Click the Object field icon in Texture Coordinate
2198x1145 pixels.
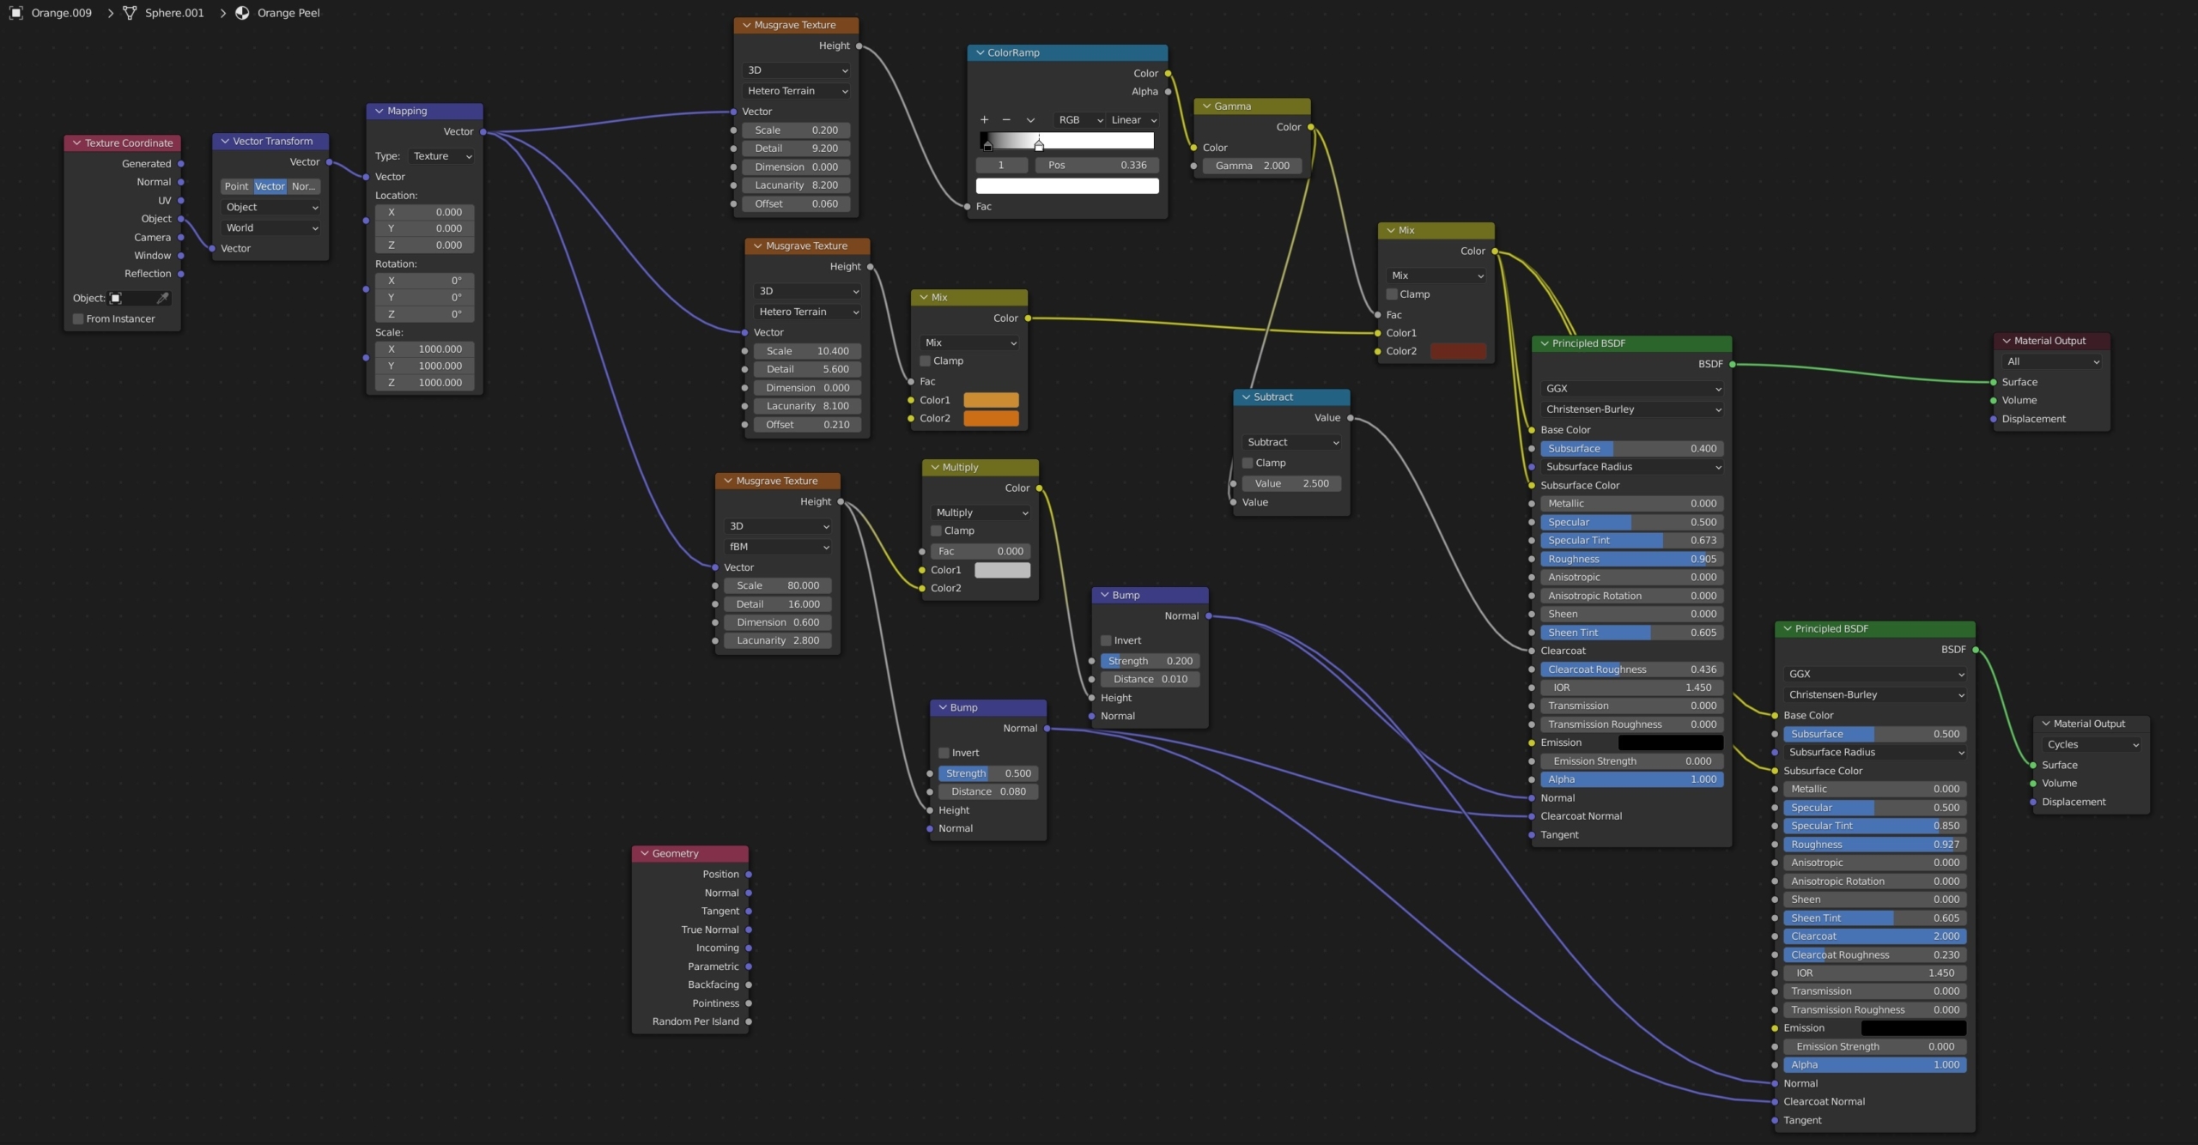116,298
